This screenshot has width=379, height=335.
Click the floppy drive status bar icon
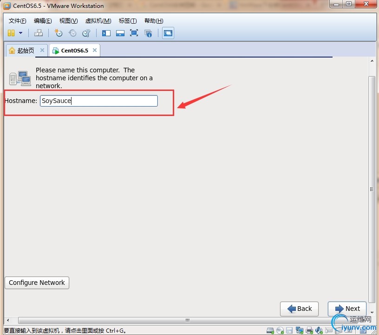(x=289, y=330)
